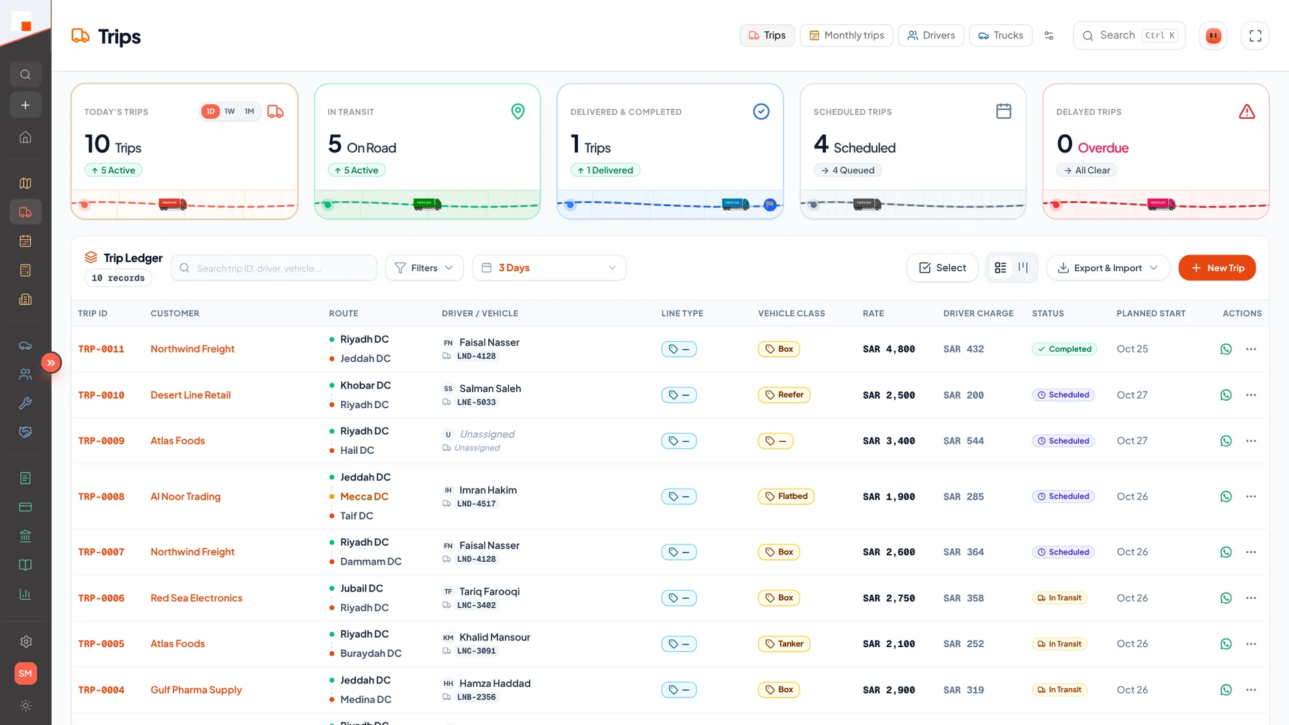This screenshot has width=1289, height=725.
Task: Expand the sidebar with the double-chevron button
Action: click(x=51, y=363)
